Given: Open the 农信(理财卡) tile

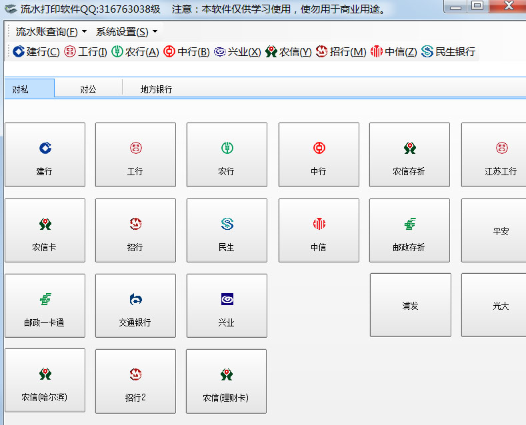Looking at the screenshot, I should [x=227, y=381].
